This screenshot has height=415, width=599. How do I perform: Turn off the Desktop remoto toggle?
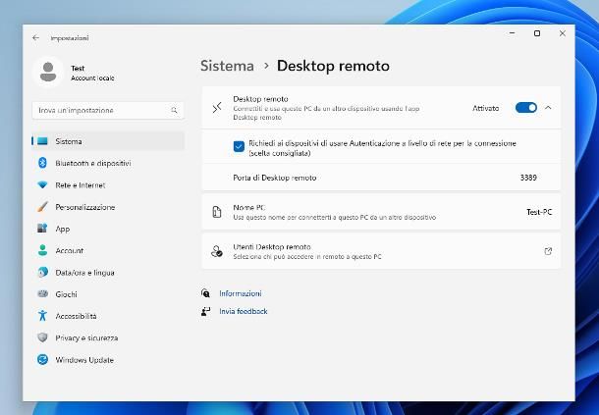tap(526, 108)
